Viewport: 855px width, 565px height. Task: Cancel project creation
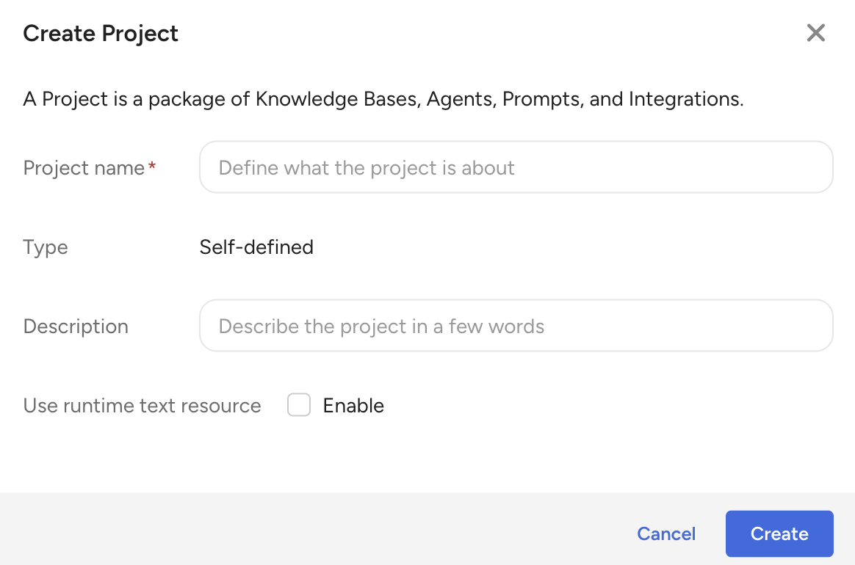(666, 533)
